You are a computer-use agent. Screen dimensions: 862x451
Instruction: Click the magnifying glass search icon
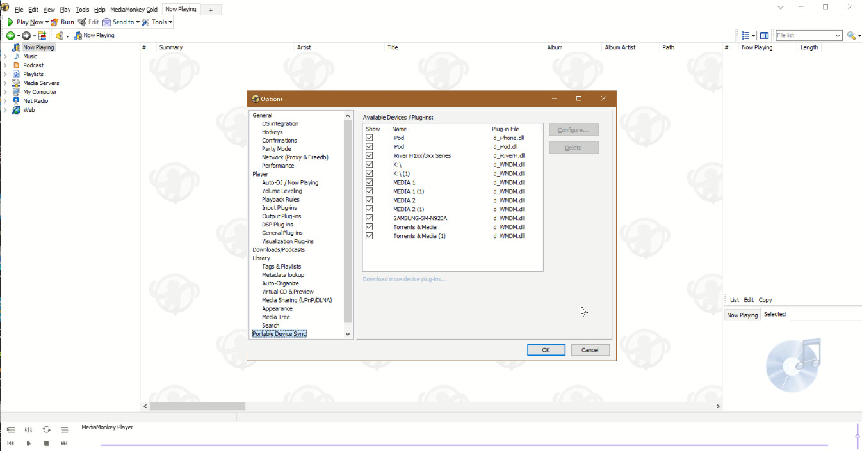(850, 36)
